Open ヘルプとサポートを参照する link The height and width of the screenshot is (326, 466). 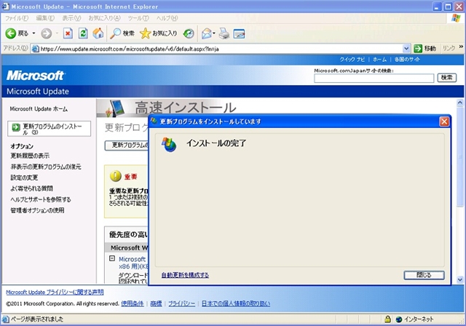(41, 199)
